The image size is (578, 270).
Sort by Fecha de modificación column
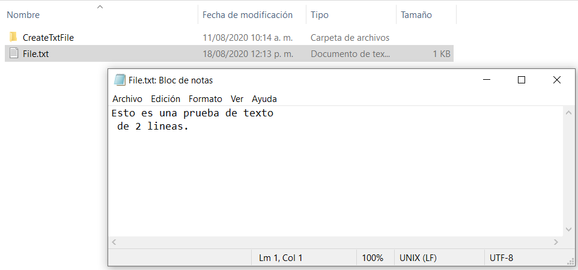point(248,15)
